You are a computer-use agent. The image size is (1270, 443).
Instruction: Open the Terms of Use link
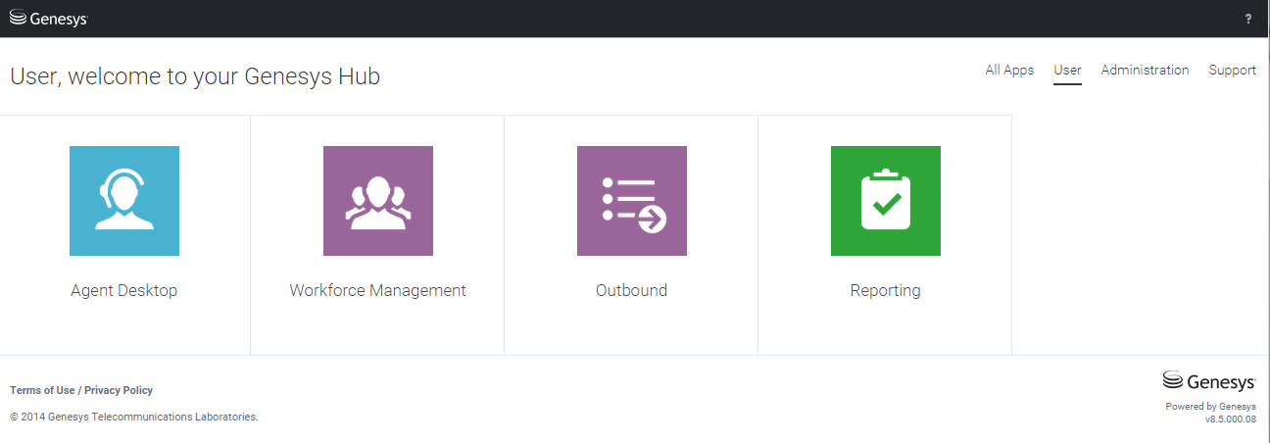tap(42, 390)
